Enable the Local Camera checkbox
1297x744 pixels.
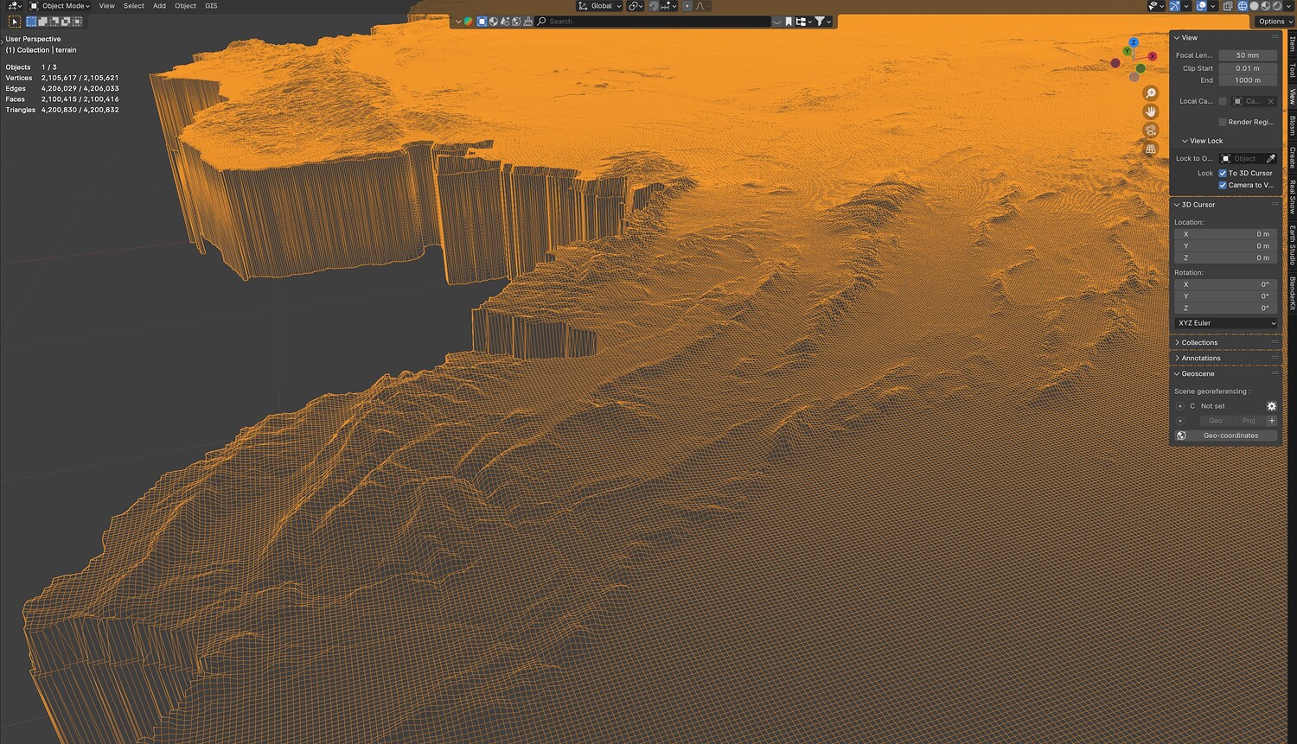point(1223,101)
